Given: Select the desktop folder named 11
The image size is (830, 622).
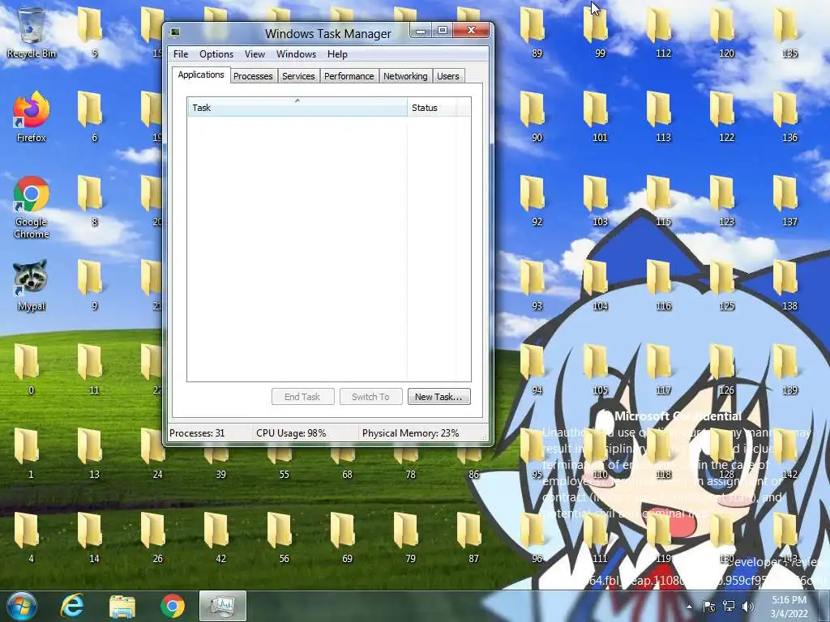Looking at the screenshot, I should click(94, 369).
